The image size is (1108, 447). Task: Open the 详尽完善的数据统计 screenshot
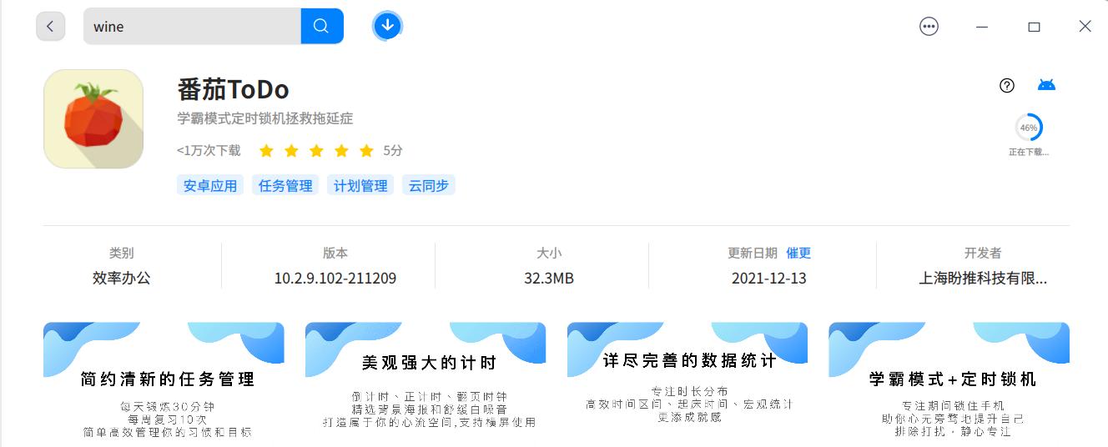coord(687,384)
